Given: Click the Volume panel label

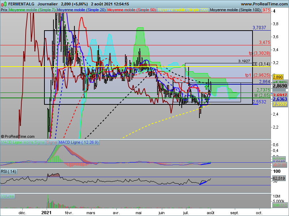Looking at the screenshot, I should [x=7, y=196].
